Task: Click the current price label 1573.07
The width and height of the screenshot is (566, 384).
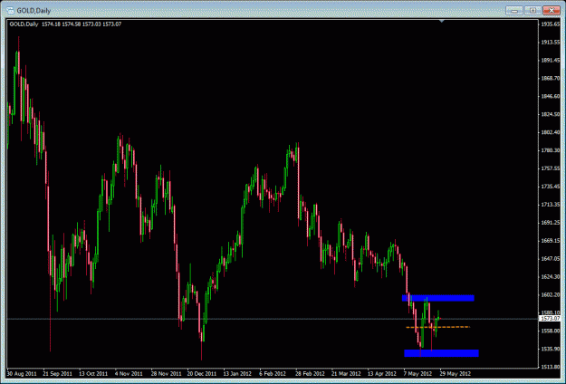Action: [x=550, y=318]
